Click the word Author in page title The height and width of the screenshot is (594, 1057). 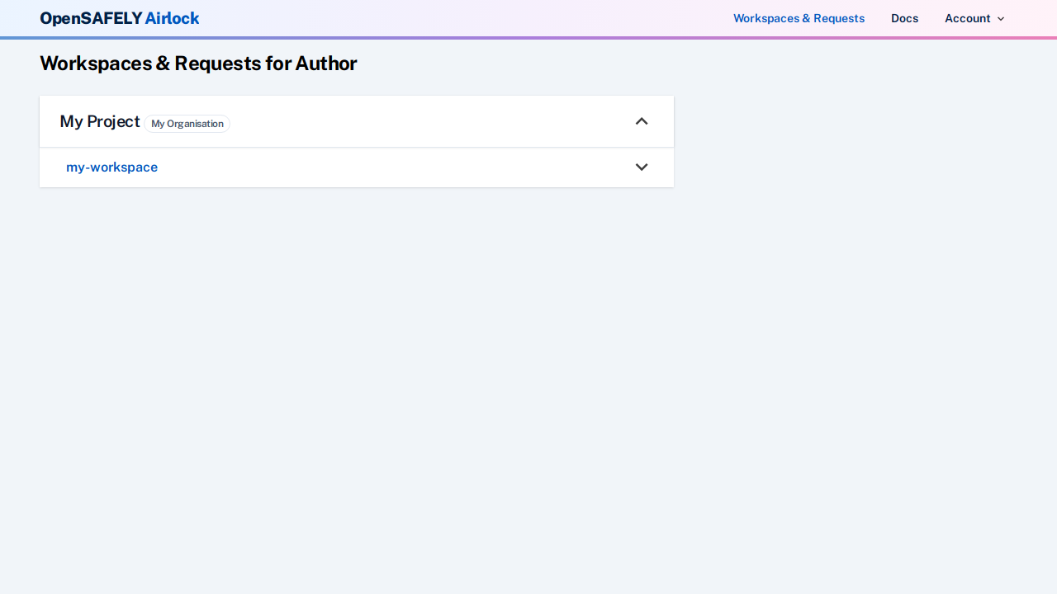coord(326,64)
